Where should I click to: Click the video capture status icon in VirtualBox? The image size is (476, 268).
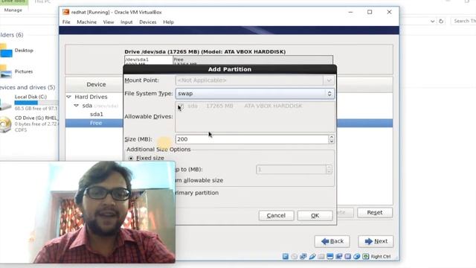339,256
